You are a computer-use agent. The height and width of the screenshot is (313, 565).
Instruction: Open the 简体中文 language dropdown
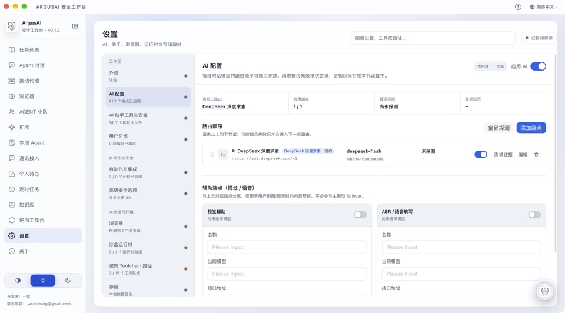click(543, 7)
